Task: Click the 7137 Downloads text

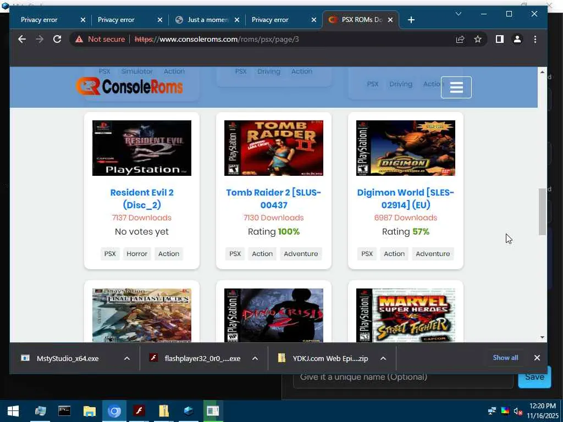Action: click(142, 218)
